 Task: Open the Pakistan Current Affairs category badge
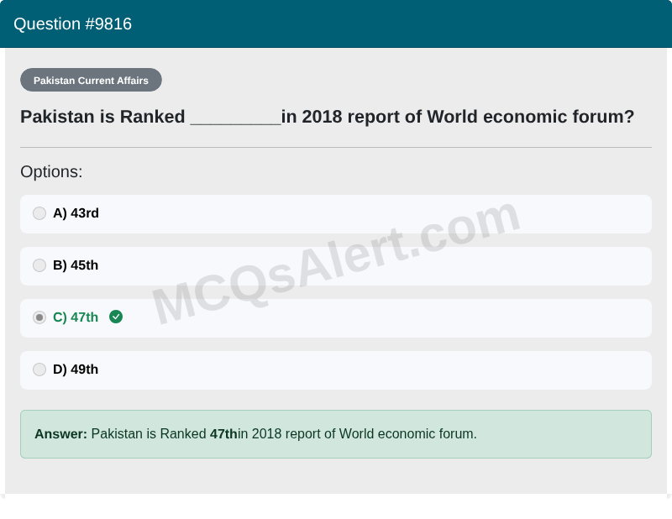click(91, 81)
